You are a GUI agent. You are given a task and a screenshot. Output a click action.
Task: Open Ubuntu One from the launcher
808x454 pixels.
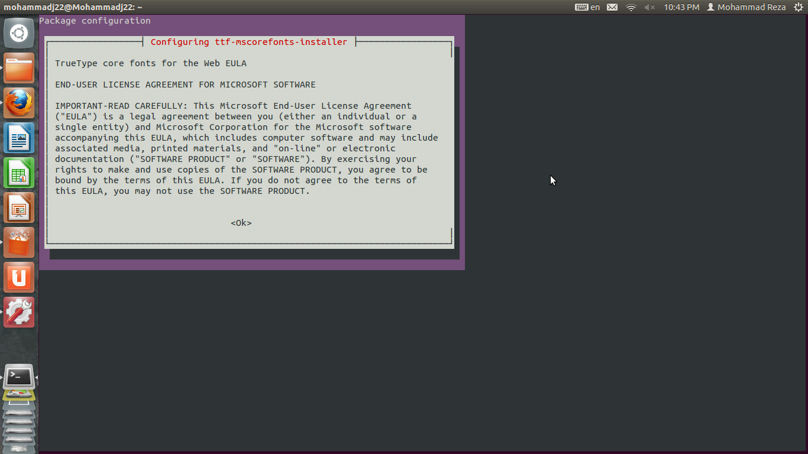click(19, 277)
